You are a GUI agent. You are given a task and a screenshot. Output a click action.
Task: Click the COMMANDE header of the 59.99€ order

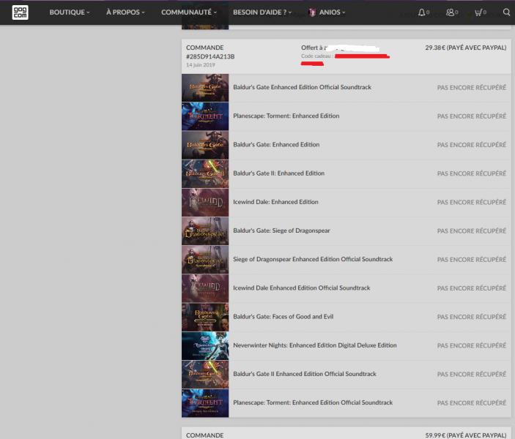[x=204, y=435]
